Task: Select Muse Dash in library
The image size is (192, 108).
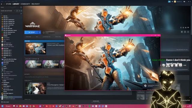Action: [6, 48]
